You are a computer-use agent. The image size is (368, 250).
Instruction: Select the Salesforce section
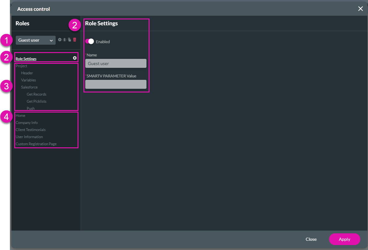coord(29,87)
